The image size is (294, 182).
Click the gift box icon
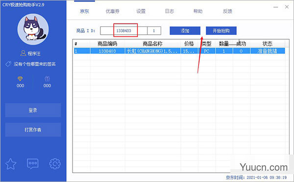47,78
